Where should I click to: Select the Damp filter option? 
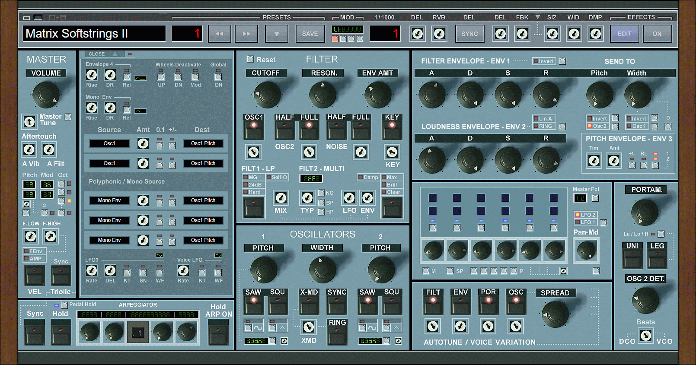368,178
